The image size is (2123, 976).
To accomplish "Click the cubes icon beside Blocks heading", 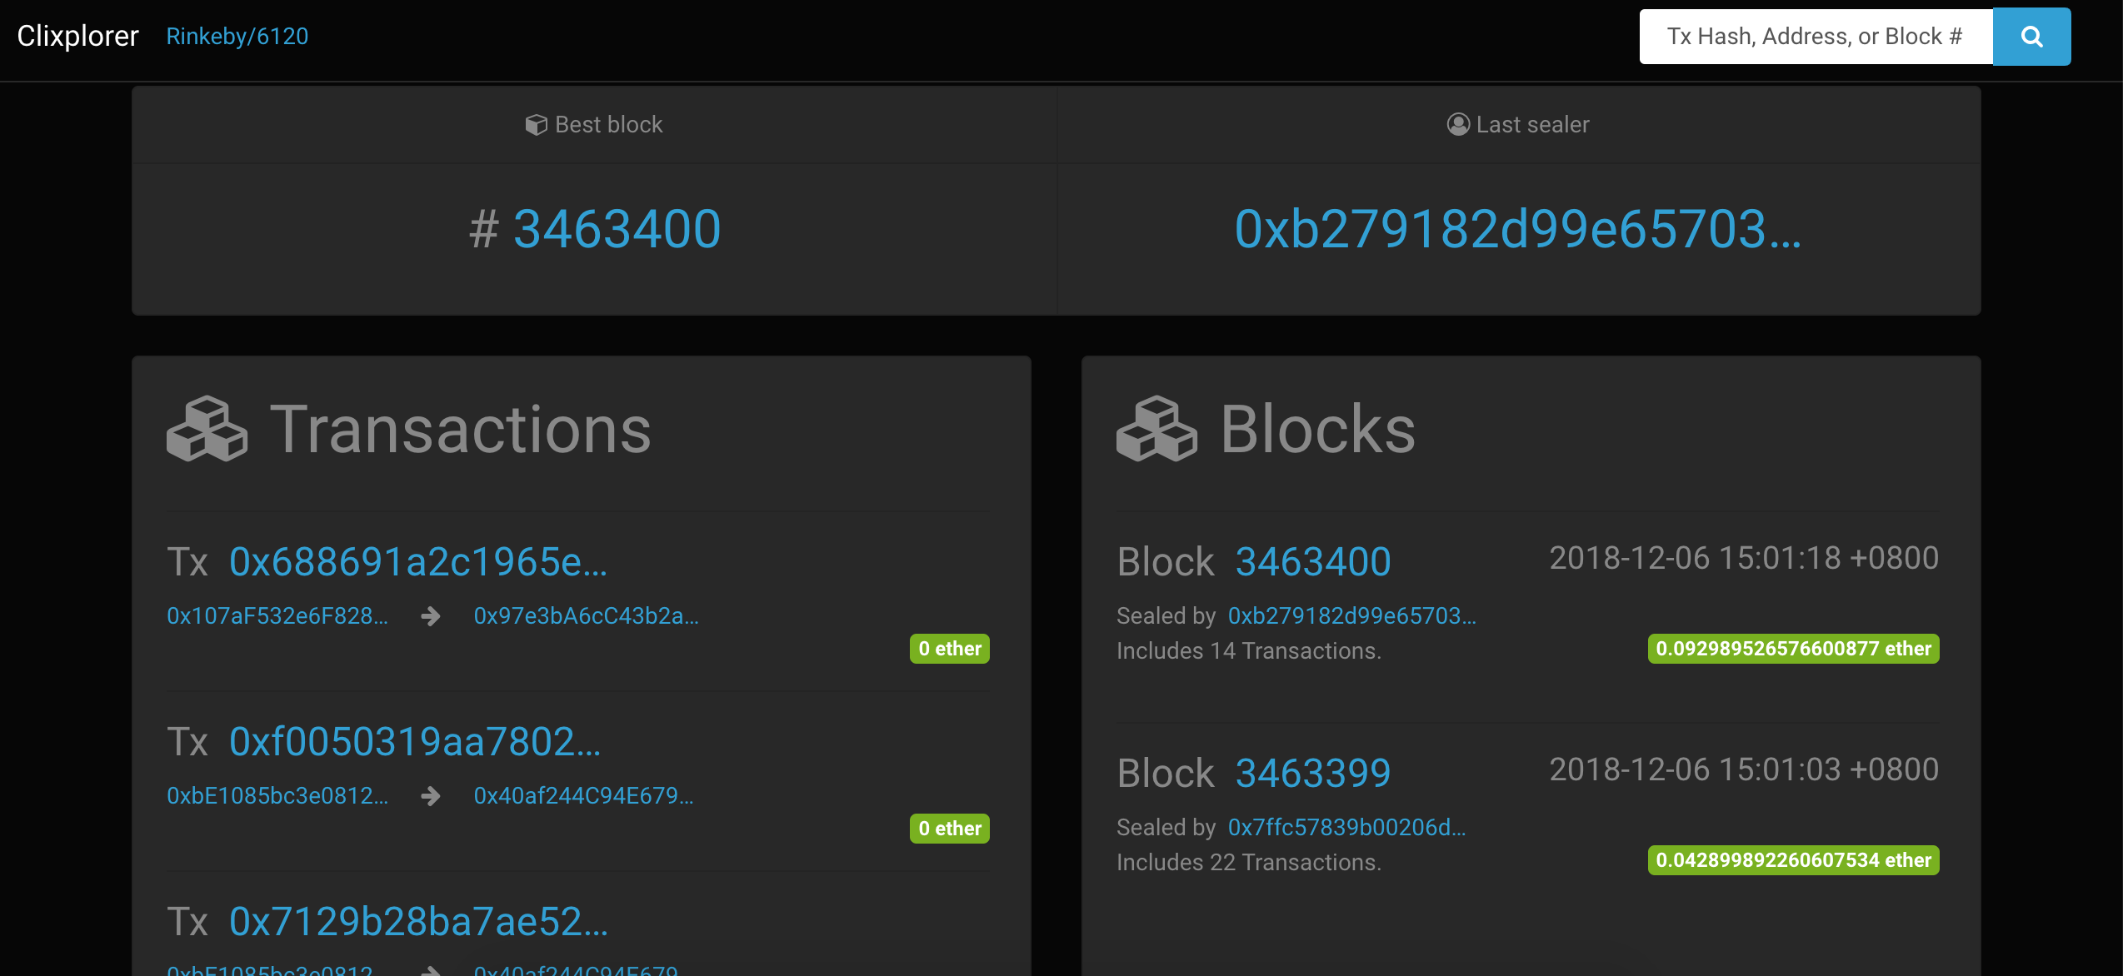I will tap(1156, 429).
